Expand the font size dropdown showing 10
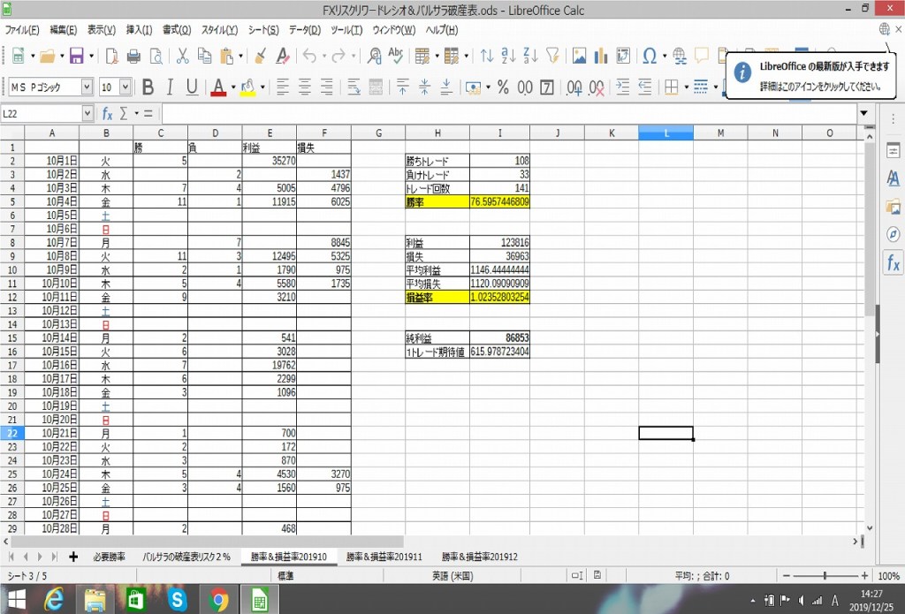This screenshot has width=905, height=614. click(x=125, y=87)
